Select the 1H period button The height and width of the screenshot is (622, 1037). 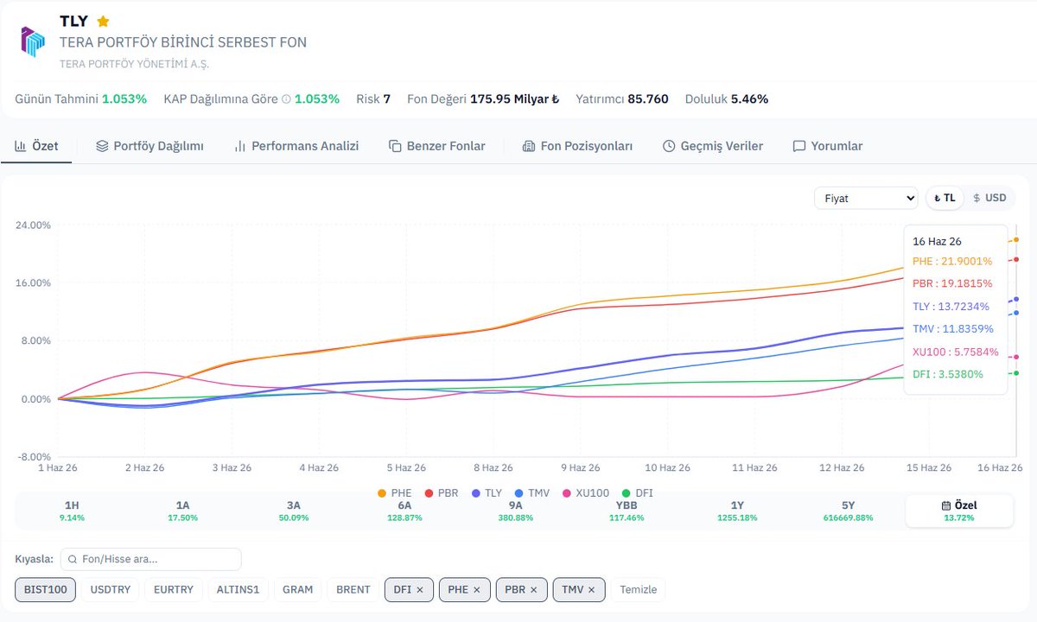tap(72, 511)
